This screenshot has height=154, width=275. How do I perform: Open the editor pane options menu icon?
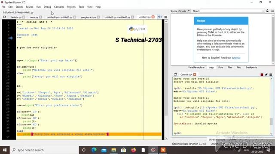coord(165,17)
